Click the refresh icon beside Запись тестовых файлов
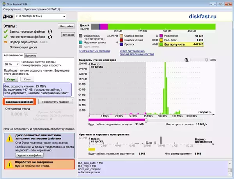The image size is (234, 179). [x=50, y=32]
